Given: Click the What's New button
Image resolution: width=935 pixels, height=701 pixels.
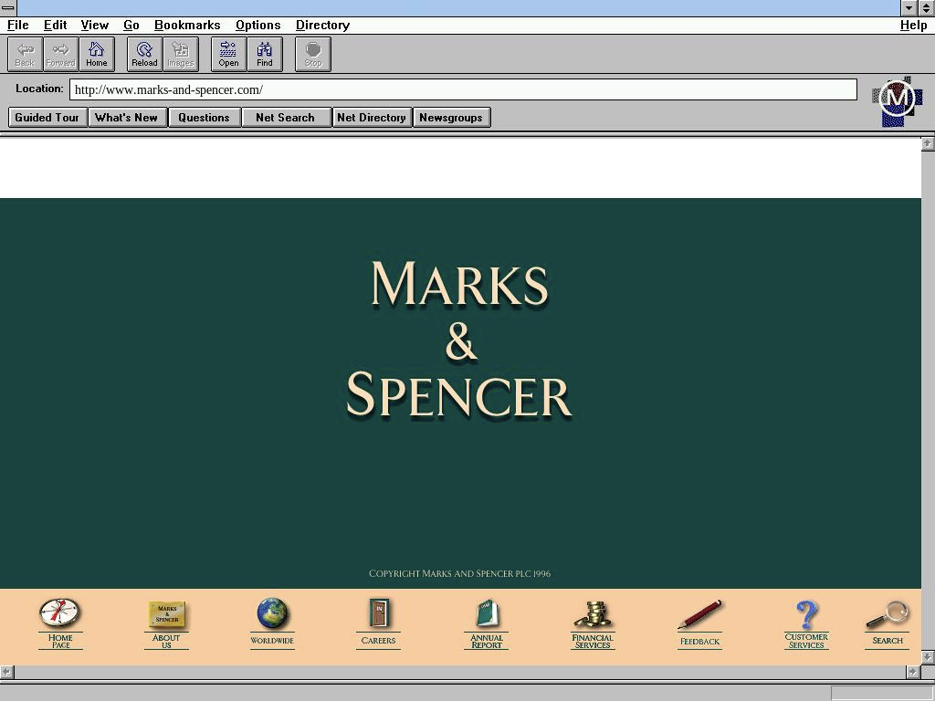Looking at the screenshot, I should [x=126, y=118].
